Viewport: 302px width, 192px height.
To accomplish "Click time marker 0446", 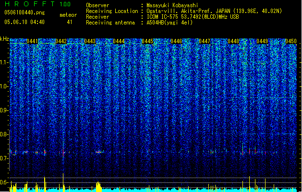I will pyautogui.click(x=176, y=41).
